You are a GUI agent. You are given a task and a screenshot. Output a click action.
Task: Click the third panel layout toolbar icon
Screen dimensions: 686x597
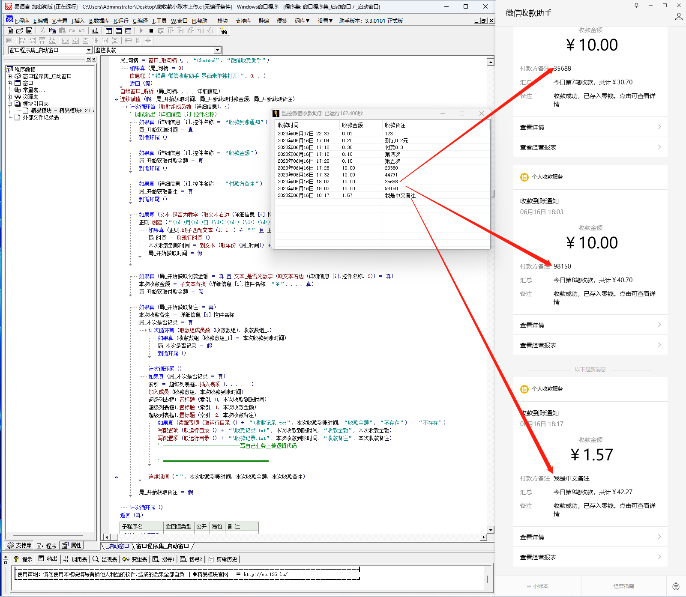128,30
